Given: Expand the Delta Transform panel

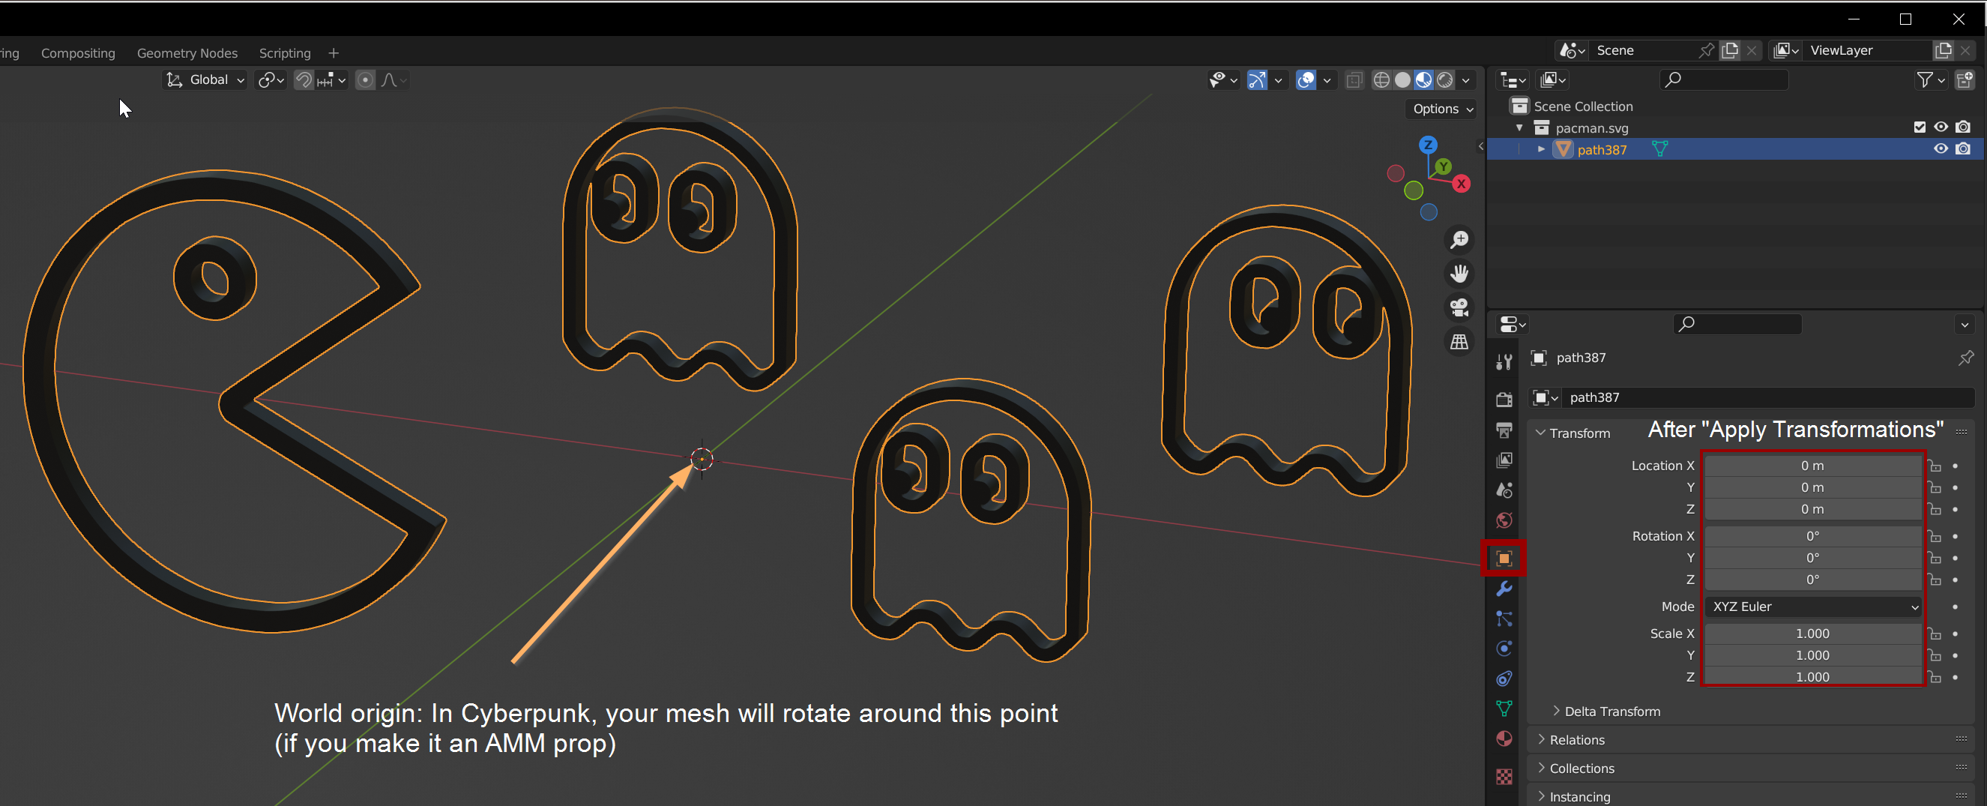Looking at the screenshot, I should [x=1611, y=711].
